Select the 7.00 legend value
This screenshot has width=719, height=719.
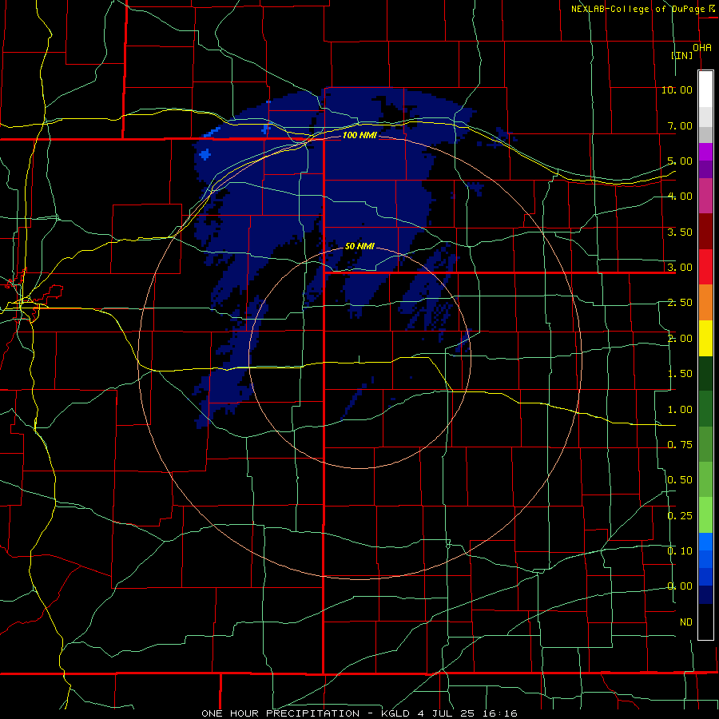tap(680, 125)
